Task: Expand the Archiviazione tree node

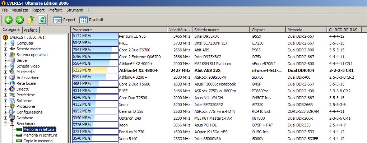Action: pyautogui.click(x=6, y=78)
